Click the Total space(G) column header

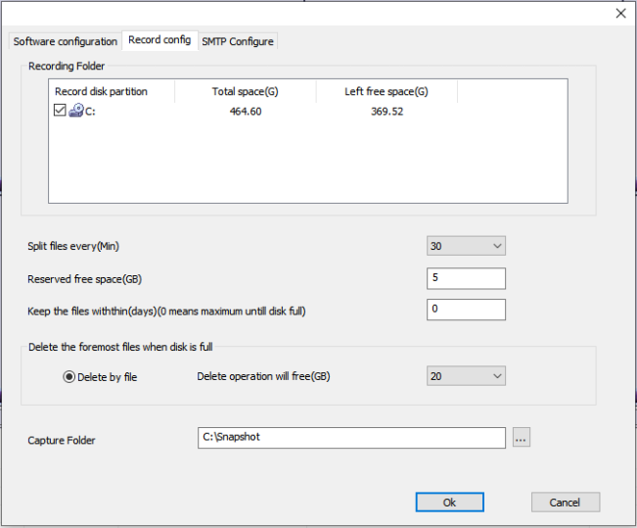[x=245, y=92]
